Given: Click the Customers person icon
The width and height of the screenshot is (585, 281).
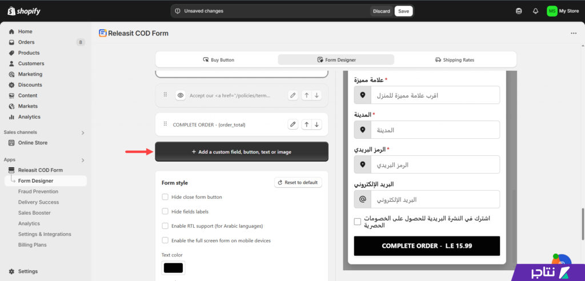Looking at the screenshot, I should pos(11,63).
